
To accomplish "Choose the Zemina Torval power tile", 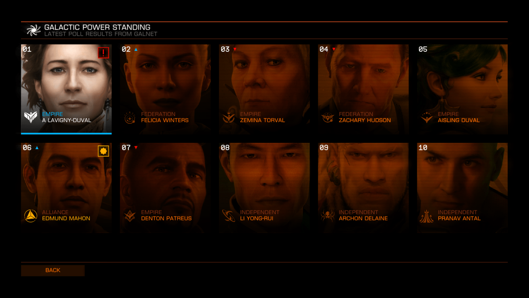I will (x=264, y=89).
